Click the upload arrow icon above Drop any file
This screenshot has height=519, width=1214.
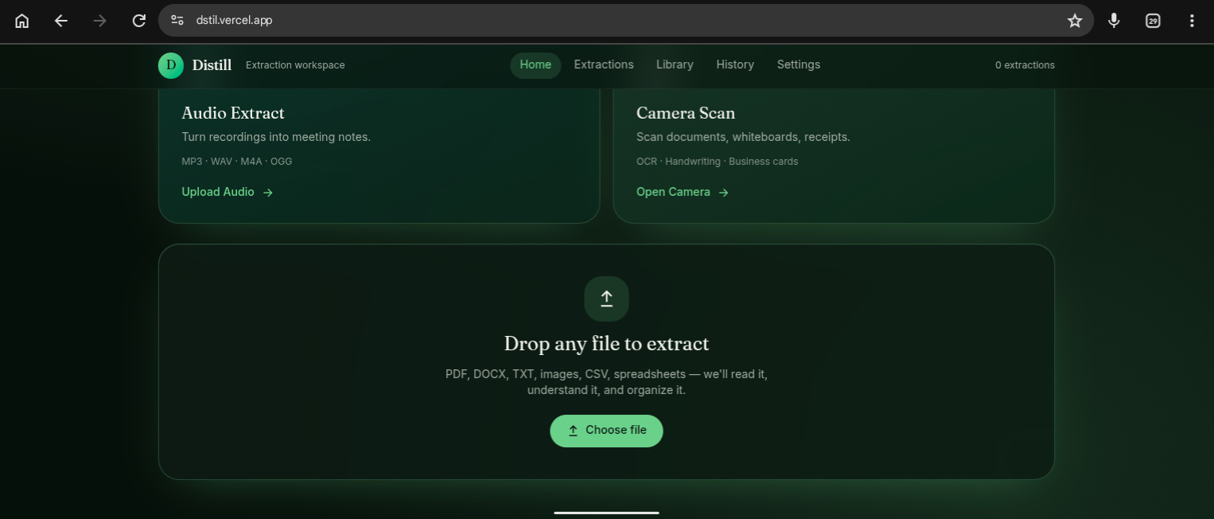606,299
